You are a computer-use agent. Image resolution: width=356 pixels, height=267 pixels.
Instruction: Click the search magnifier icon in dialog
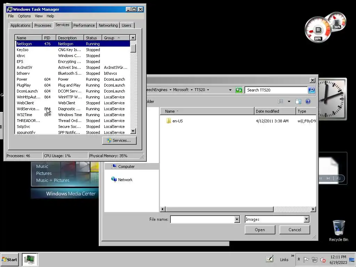pos(311,90)
